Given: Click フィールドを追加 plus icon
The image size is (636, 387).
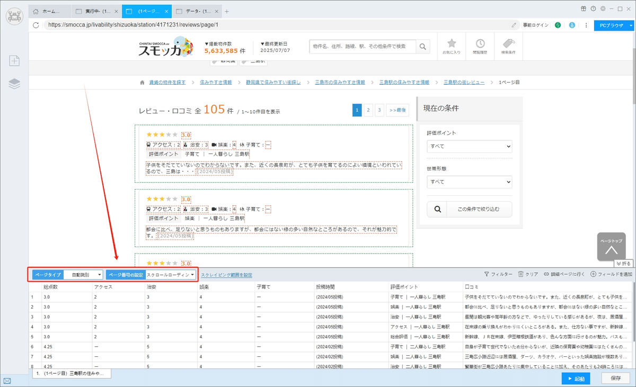Looking at the screenshot, I should pos(593,274).
